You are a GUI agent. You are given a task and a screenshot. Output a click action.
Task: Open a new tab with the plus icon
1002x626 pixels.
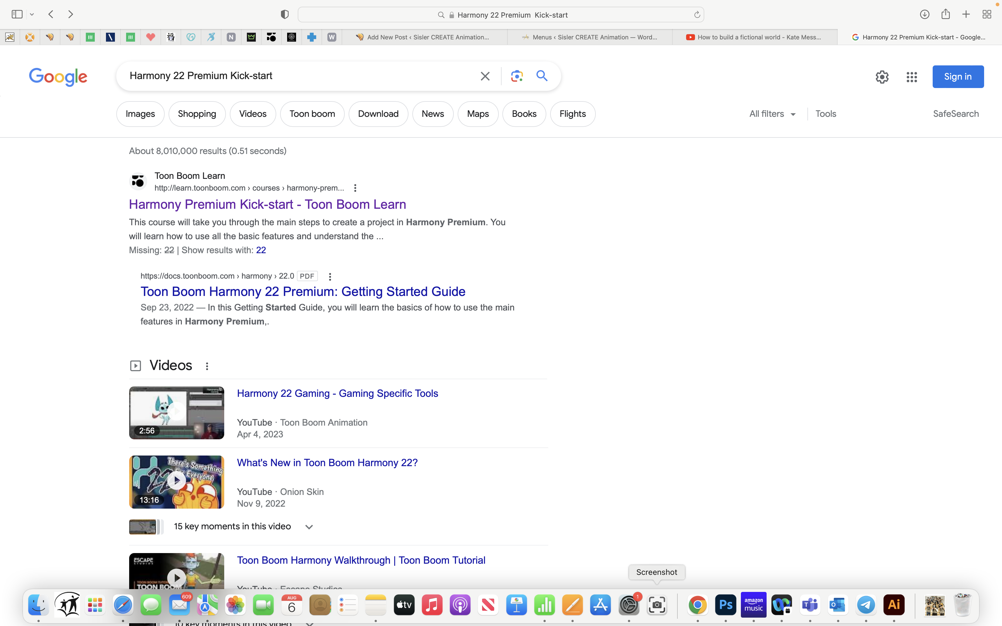pos(966,15)
